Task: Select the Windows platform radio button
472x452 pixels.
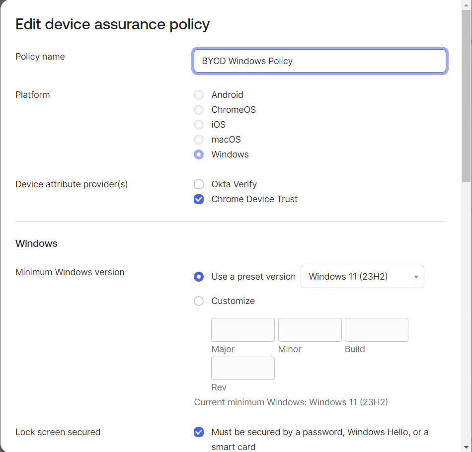Action: [199, 154]
